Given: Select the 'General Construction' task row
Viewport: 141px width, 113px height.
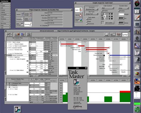Looking at the screenshot, I should pyautogui.click(x=18, y=55).
